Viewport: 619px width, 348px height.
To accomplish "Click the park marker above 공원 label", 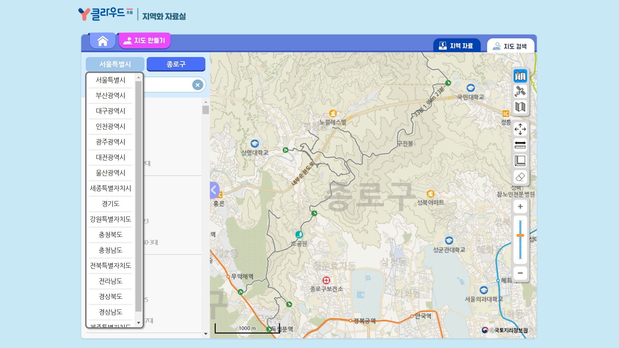I will [x=299, y=234].
